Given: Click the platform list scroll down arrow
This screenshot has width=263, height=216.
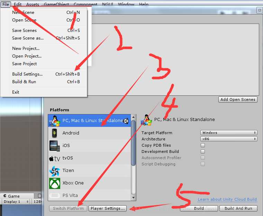Looking at the screenshot, I should pyautogui.click(x=134, y=198).
